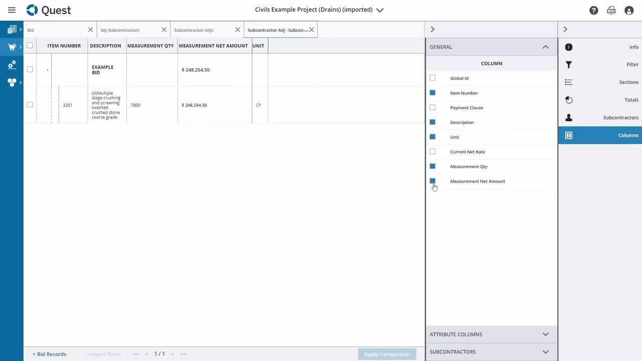Click the Sections list icon
Viewport: 642px width, 361px height.
pyautogui.click(x=569, y=82)
